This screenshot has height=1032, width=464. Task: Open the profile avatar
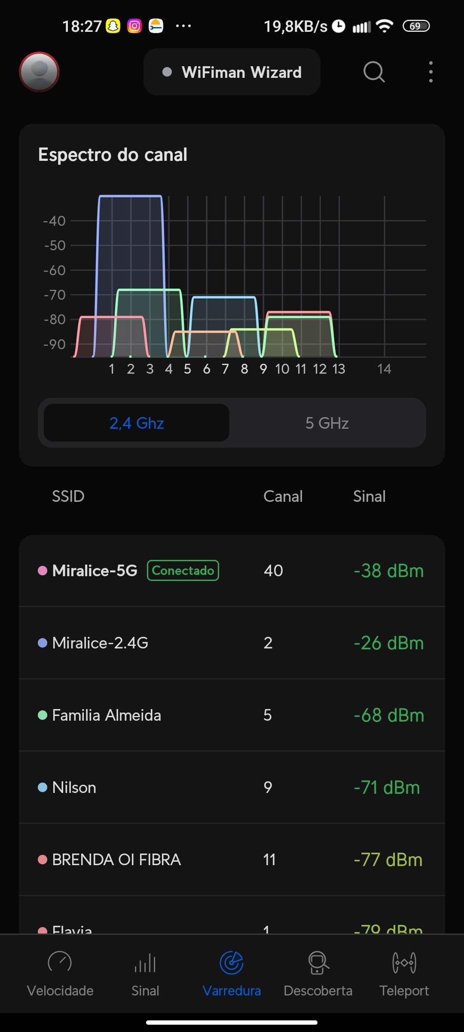pyautogui.click(x=39, y=72)
